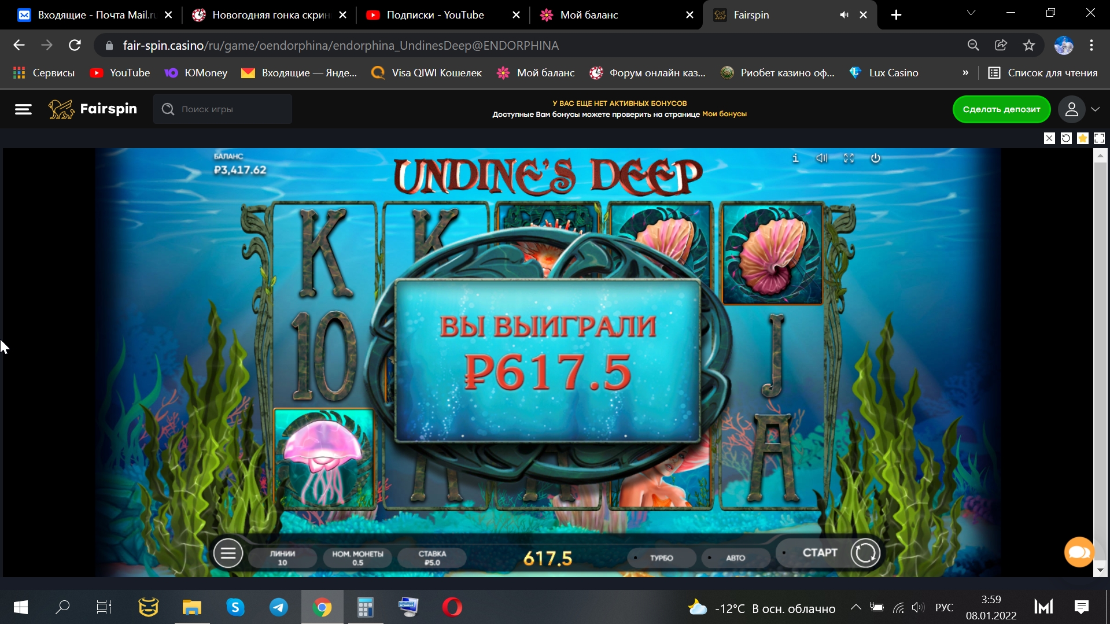Open Calculator from the taskbar
Image resolution: width=1110 pixels, height=624 pixels.
365,607
